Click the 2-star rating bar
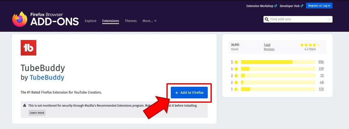 [x=278, y=82]
